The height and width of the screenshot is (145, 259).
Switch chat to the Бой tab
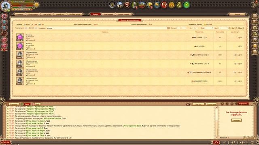coord(38,104)
